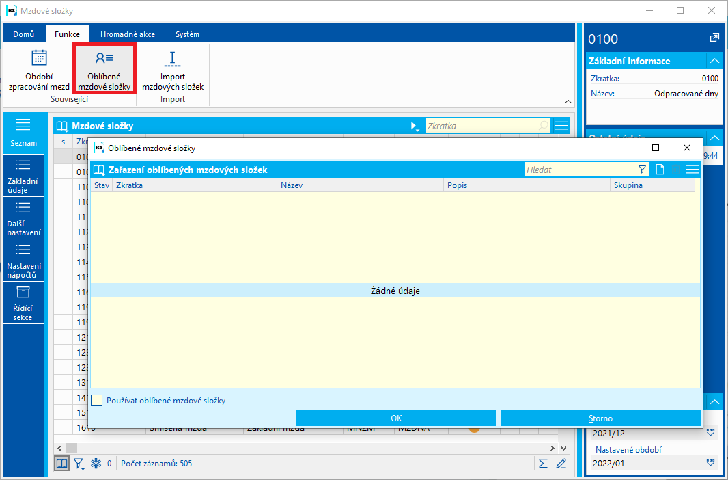Open the Hromadné akce tab
Viewport: 728px width, 480px height.
pyautogui.click(x=128, y=34)
